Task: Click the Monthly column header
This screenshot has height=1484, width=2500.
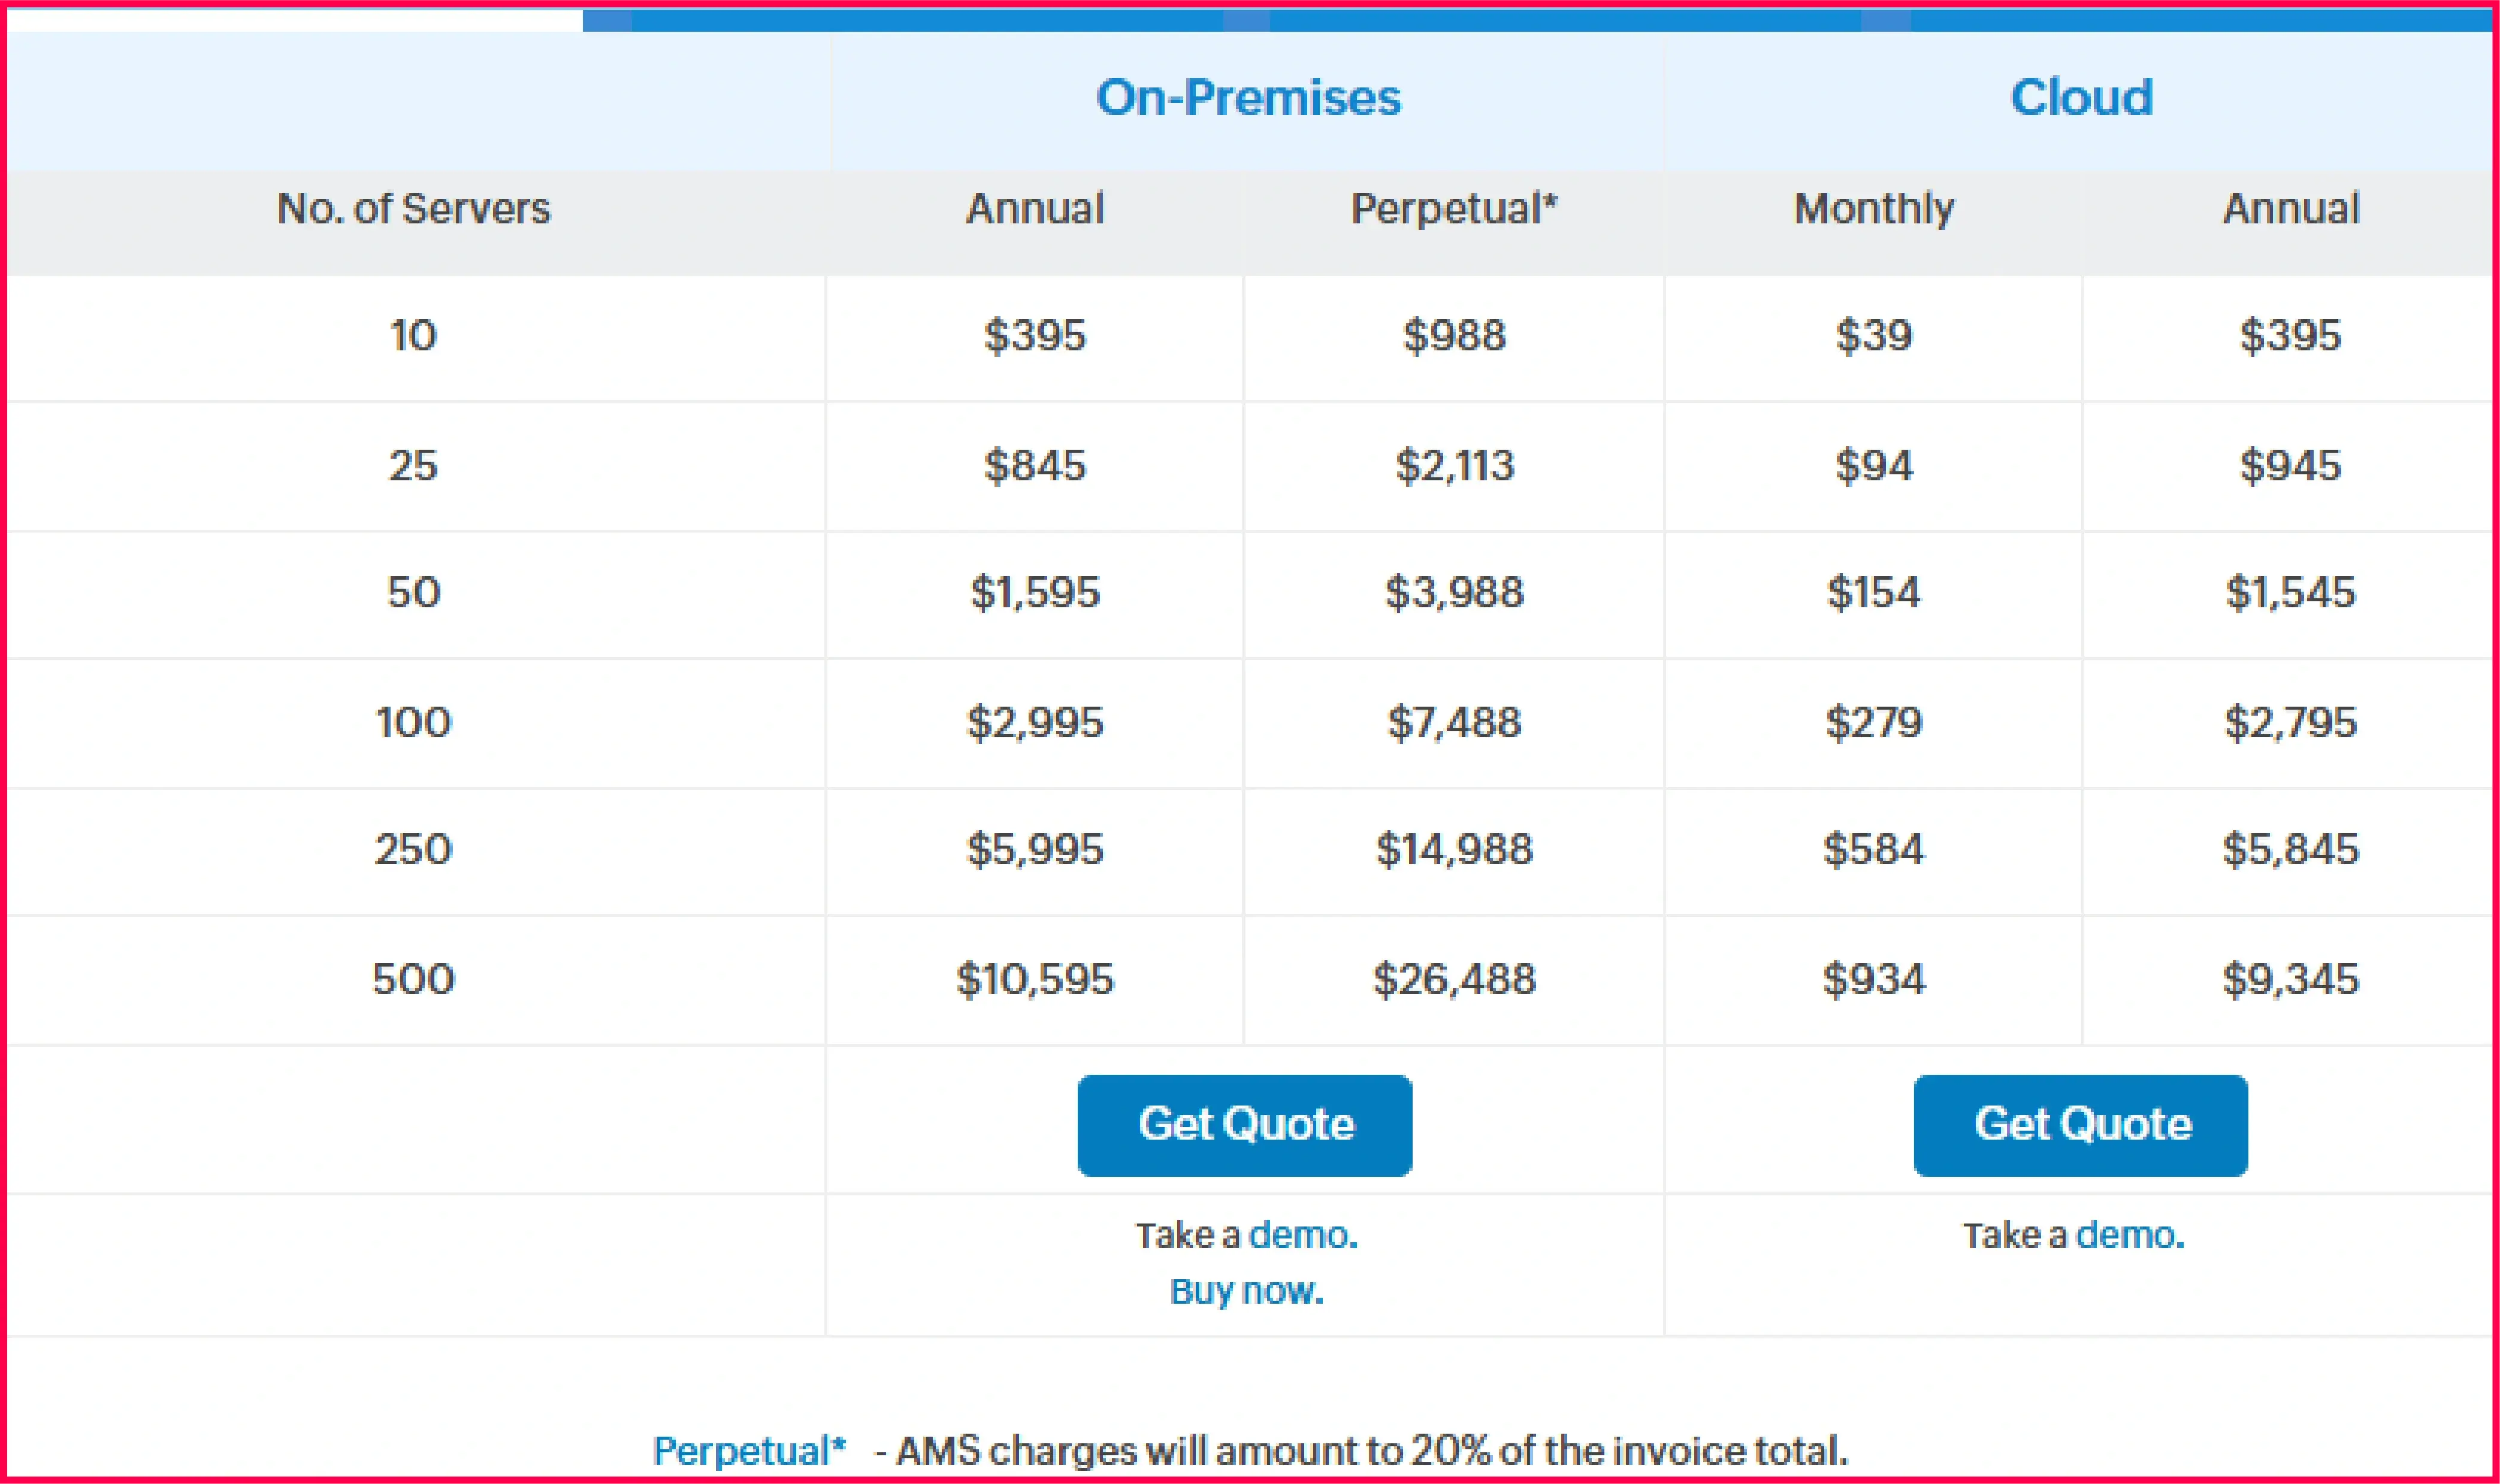Action: pos(1874,209)
